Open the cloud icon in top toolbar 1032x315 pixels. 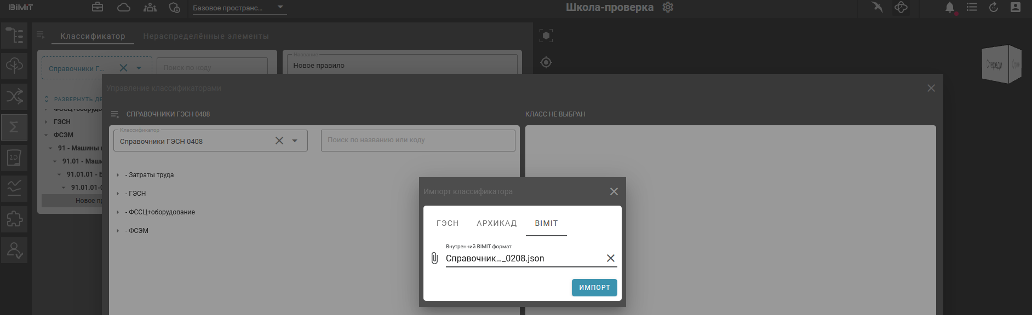(x=124, y=7)
